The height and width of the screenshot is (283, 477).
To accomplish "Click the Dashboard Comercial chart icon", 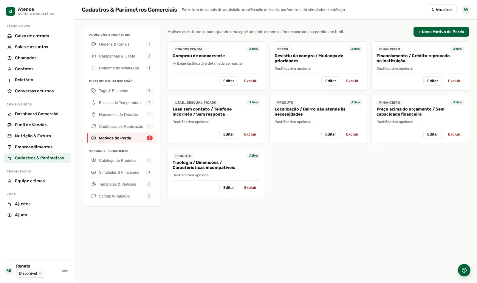I will pos(10,114).
